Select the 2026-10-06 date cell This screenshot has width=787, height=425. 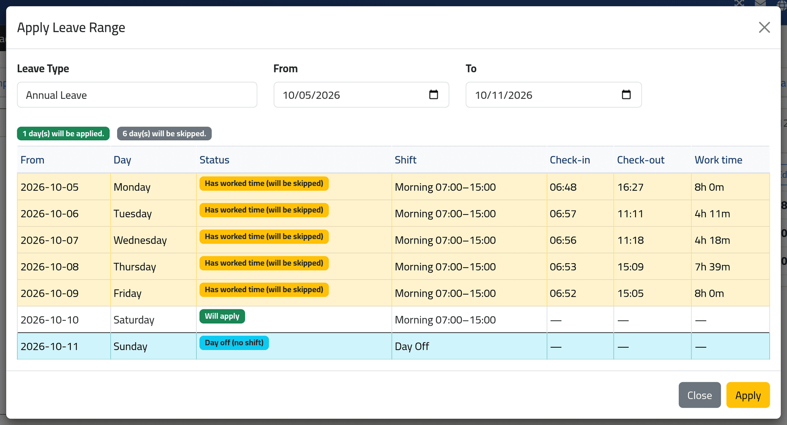[64, 213]
